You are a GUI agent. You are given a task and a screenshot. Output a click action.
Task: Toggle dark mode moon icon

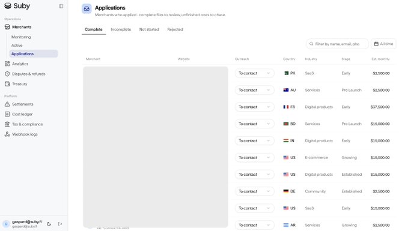pyautogui.click(x=49, y=224)
